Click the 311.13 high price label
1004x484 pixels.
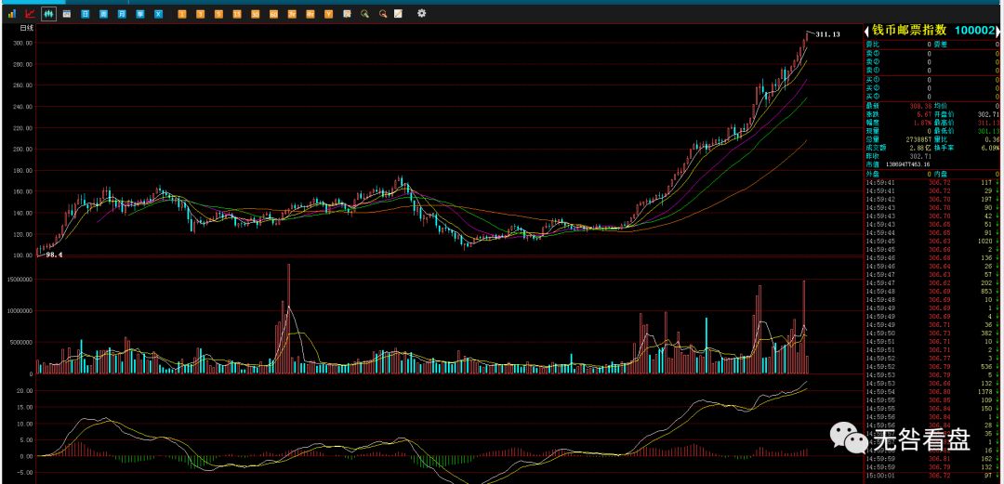click(x=827, y=34)
